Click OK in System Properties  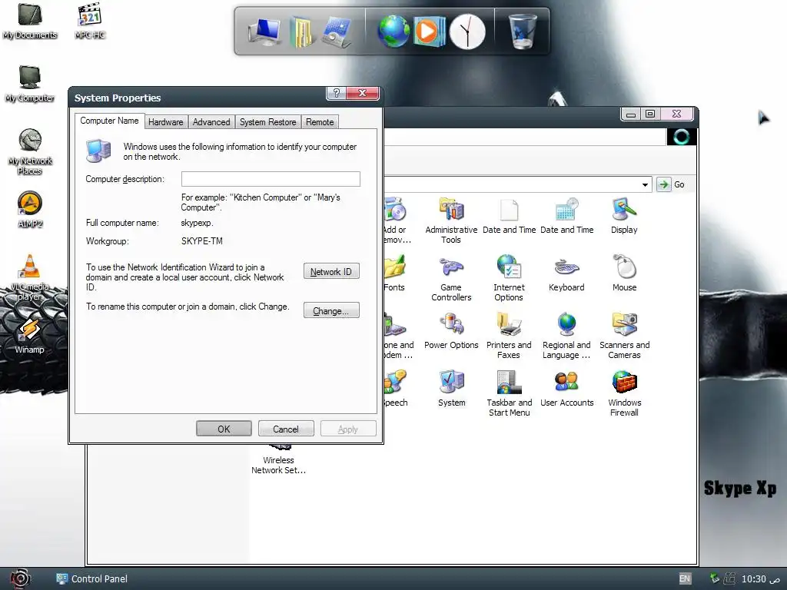[x=224, y=429]
